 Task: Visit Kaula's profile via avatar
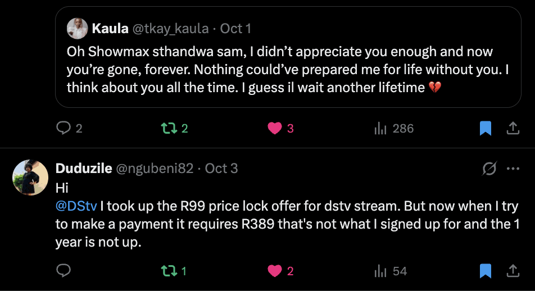tap(77, 28)
